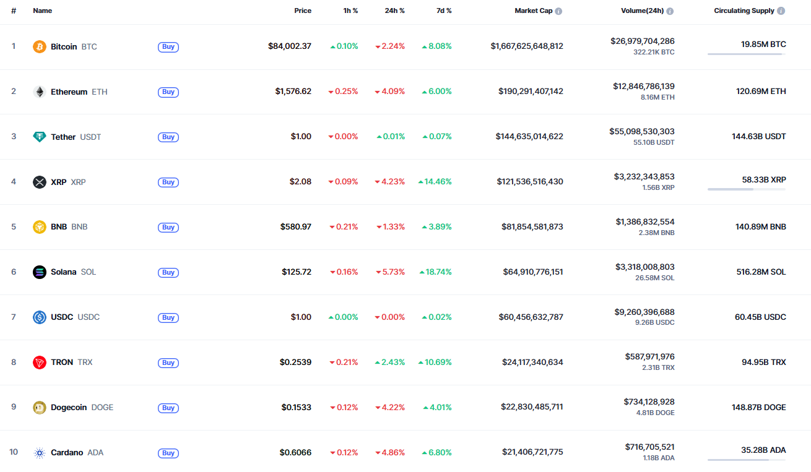Click TRON 24h change 2.43%
811x472 pixels.
click(390, 363)
